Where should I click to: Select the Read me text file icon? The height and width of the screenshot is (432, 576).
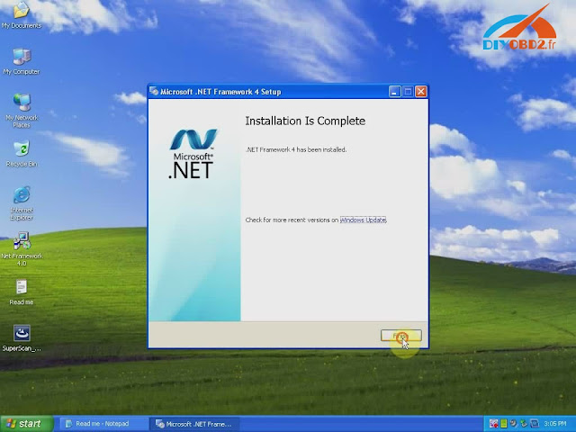click(x=22, y=292)
